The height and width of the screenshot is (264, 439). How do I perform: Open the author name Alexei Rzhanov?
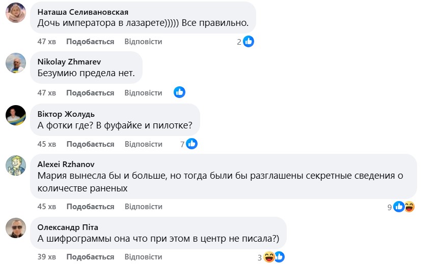pos(66,164)
